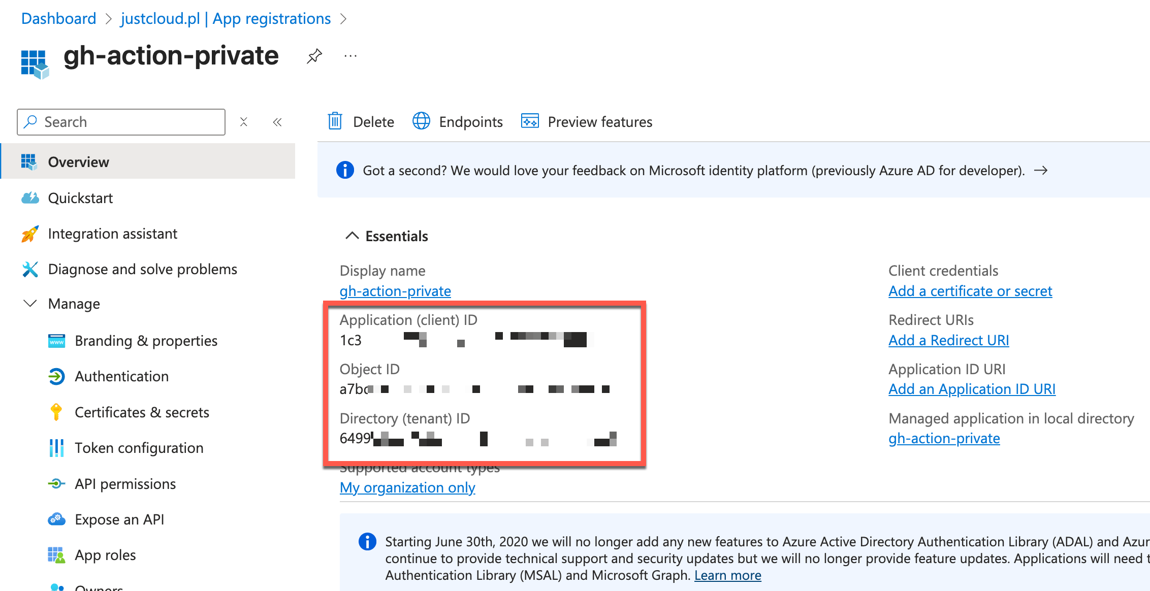The width and height of the screenshot is (1150, 591).
Task: Click the Quickstart cloud icon
Action: 30,198
